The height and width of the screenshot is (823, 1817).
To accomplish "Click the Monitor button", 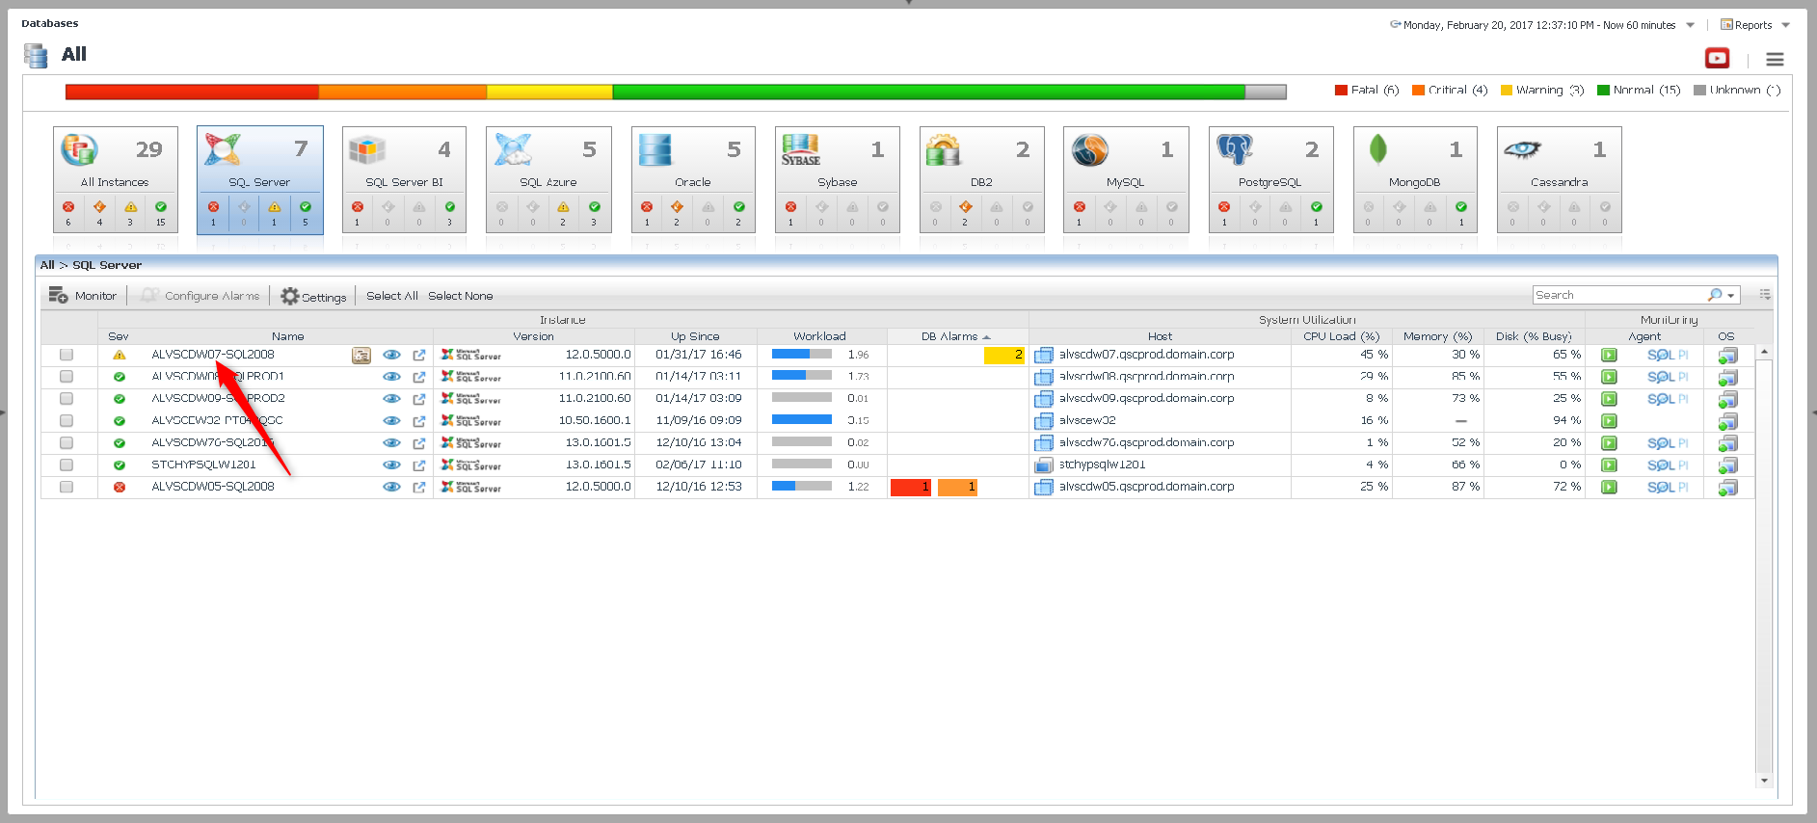I will pos(83,296).
